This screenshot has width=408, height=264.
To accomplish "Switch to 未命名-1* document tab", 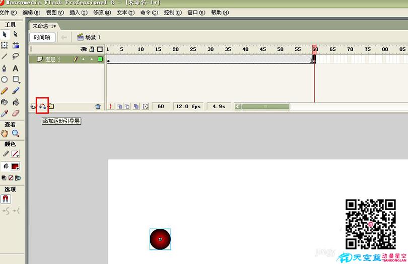I will coord(44,26).
